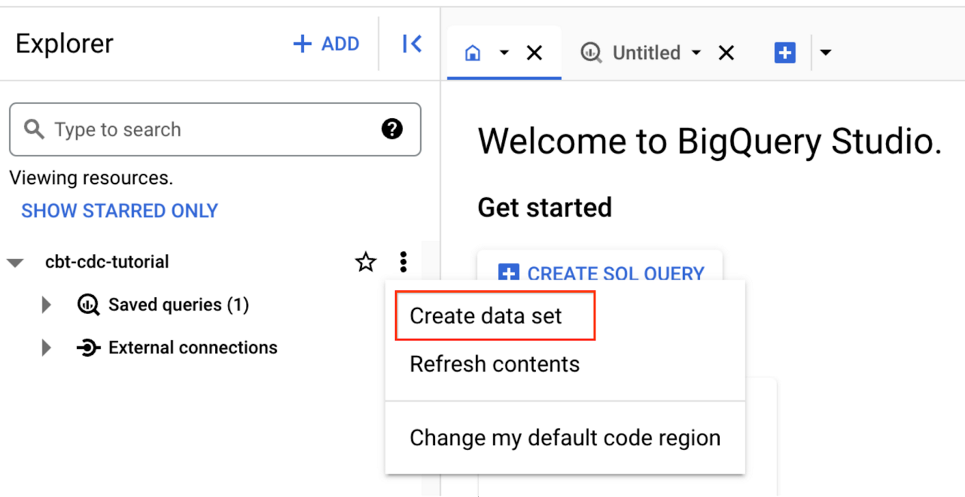Open the dropdown arrow next to Untitled tab
Image resolution: width=965 pixels, height=497 pixels.
tap(696, 52)
